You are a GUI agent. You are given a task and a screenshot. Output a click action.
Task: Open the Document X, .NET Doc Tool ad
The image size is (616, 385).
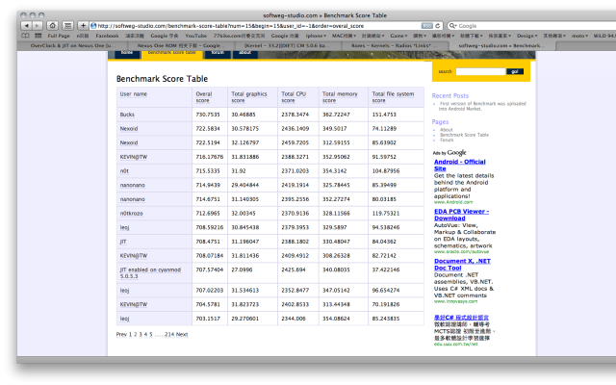[x=462, y=265]
